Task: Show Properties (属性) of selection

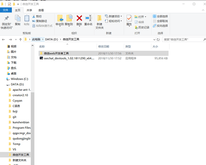Action: coord(129,20)
